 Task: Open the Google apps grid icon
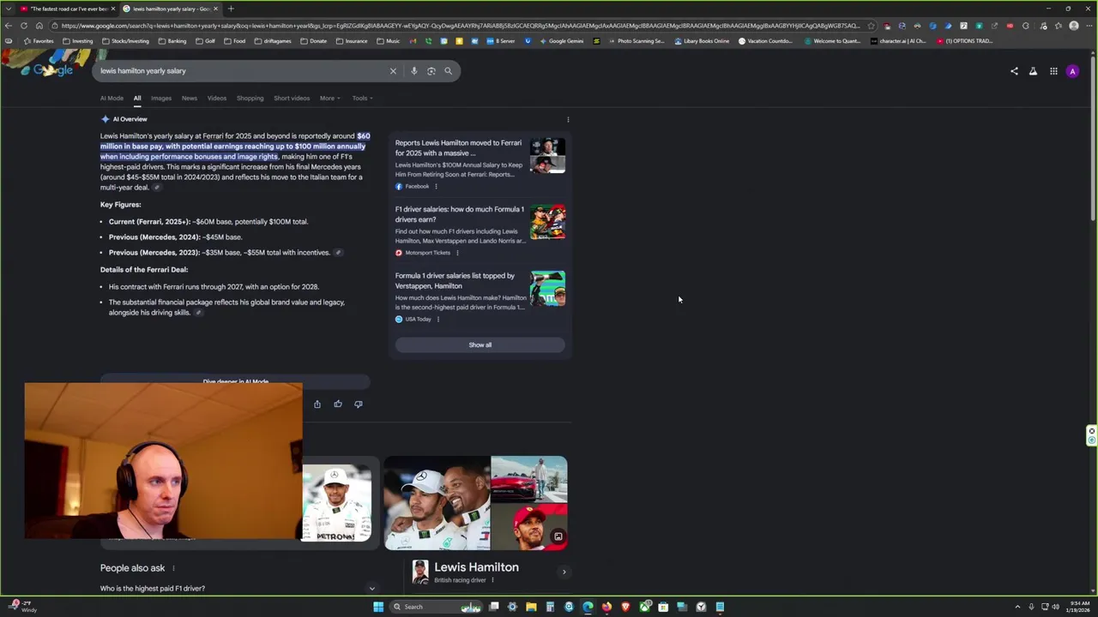coord(1053,71)
